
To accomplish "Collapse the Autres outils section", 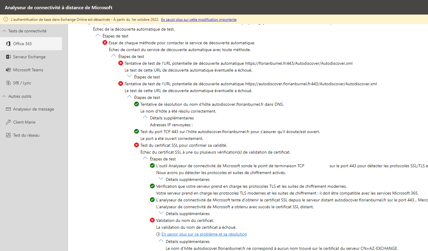I will point(4,96).
